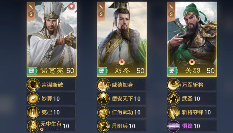Screen dimensions: 233x133
Task: Open the 关羽 hero card portrait
Action: click(x=192, y=39)
